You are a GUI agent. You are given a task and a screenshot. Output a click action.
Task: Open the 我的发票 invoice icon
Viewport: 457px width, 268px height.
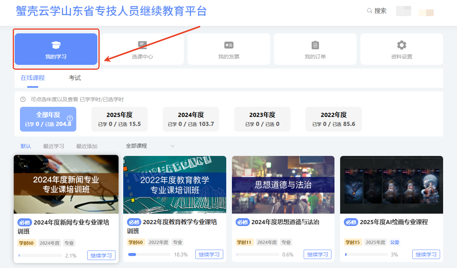pyautogui.click(x=228, y=45)
